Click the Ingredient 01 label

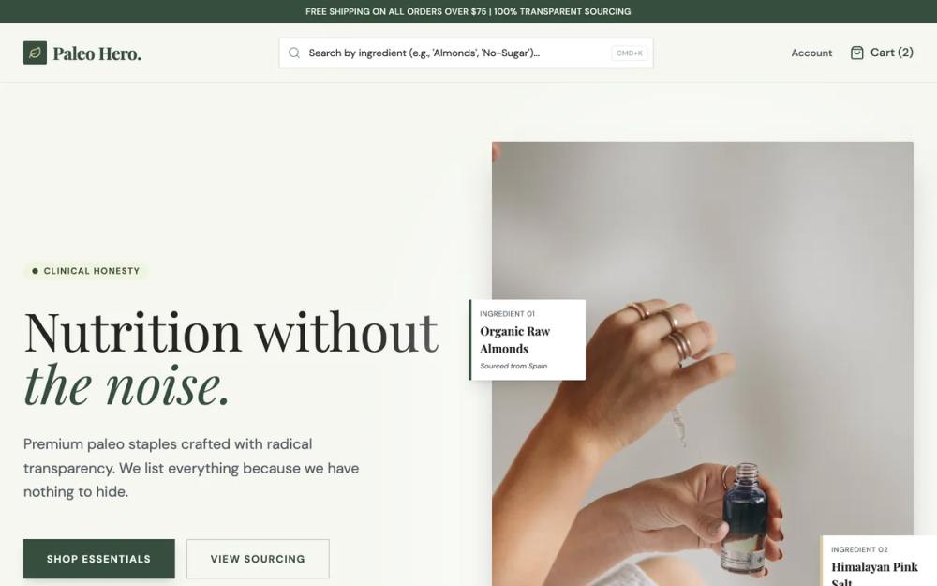[507, 313]
